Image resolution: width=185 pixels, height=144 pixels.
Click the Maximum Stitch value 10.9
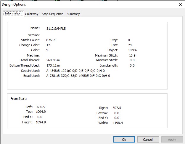click(132, 55)
